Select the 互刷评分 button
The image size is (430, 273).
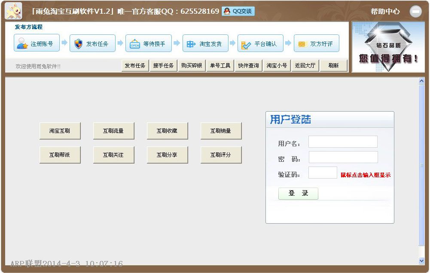coord(221,155)
